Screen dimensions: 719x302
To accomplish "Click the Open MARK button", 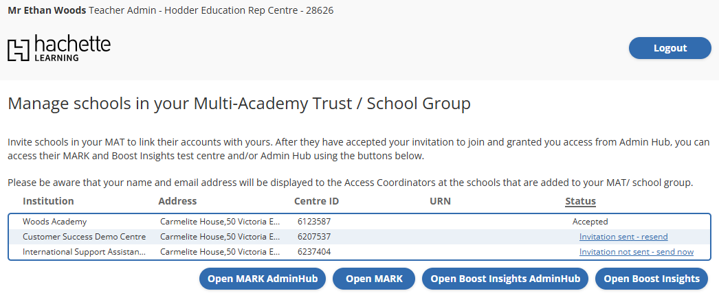I will pos(374,279).
